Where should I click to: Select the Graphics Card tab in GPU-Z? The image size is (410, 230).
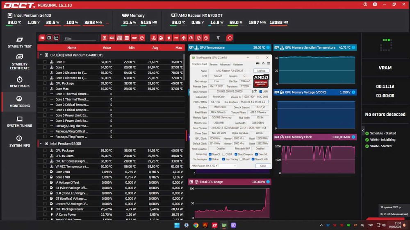tap(200, 64)
